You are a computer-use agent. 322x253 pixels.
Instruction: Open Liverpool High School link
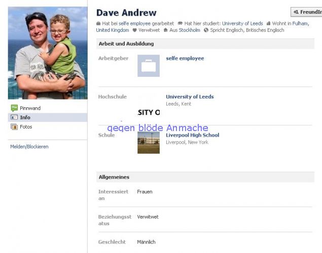pyautogui.click(x=192, y=135)
